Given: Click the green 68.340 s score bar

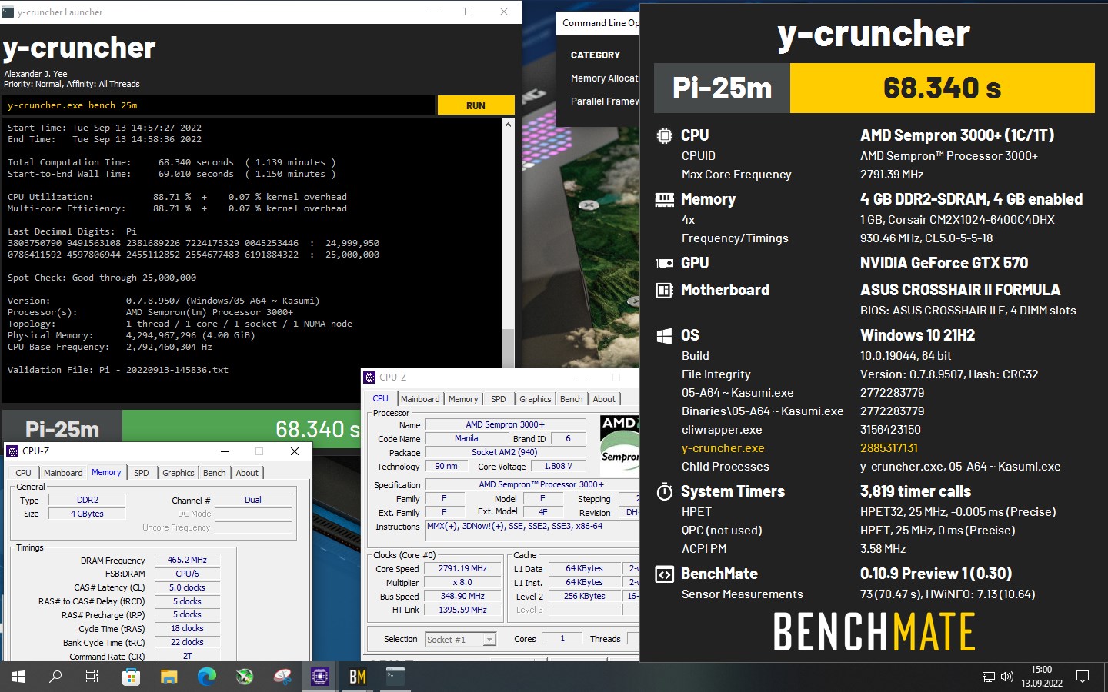Looking at the screenshot, I should 242,428.
